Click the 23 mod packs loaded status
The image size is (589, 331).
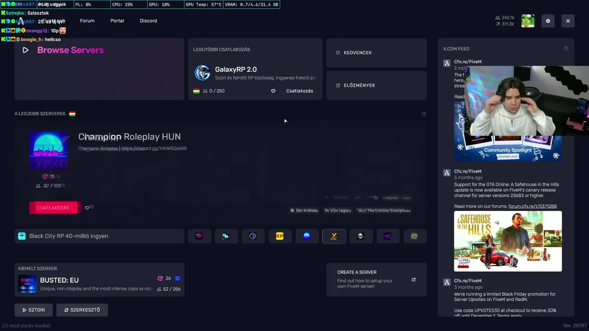coord(26,325)
